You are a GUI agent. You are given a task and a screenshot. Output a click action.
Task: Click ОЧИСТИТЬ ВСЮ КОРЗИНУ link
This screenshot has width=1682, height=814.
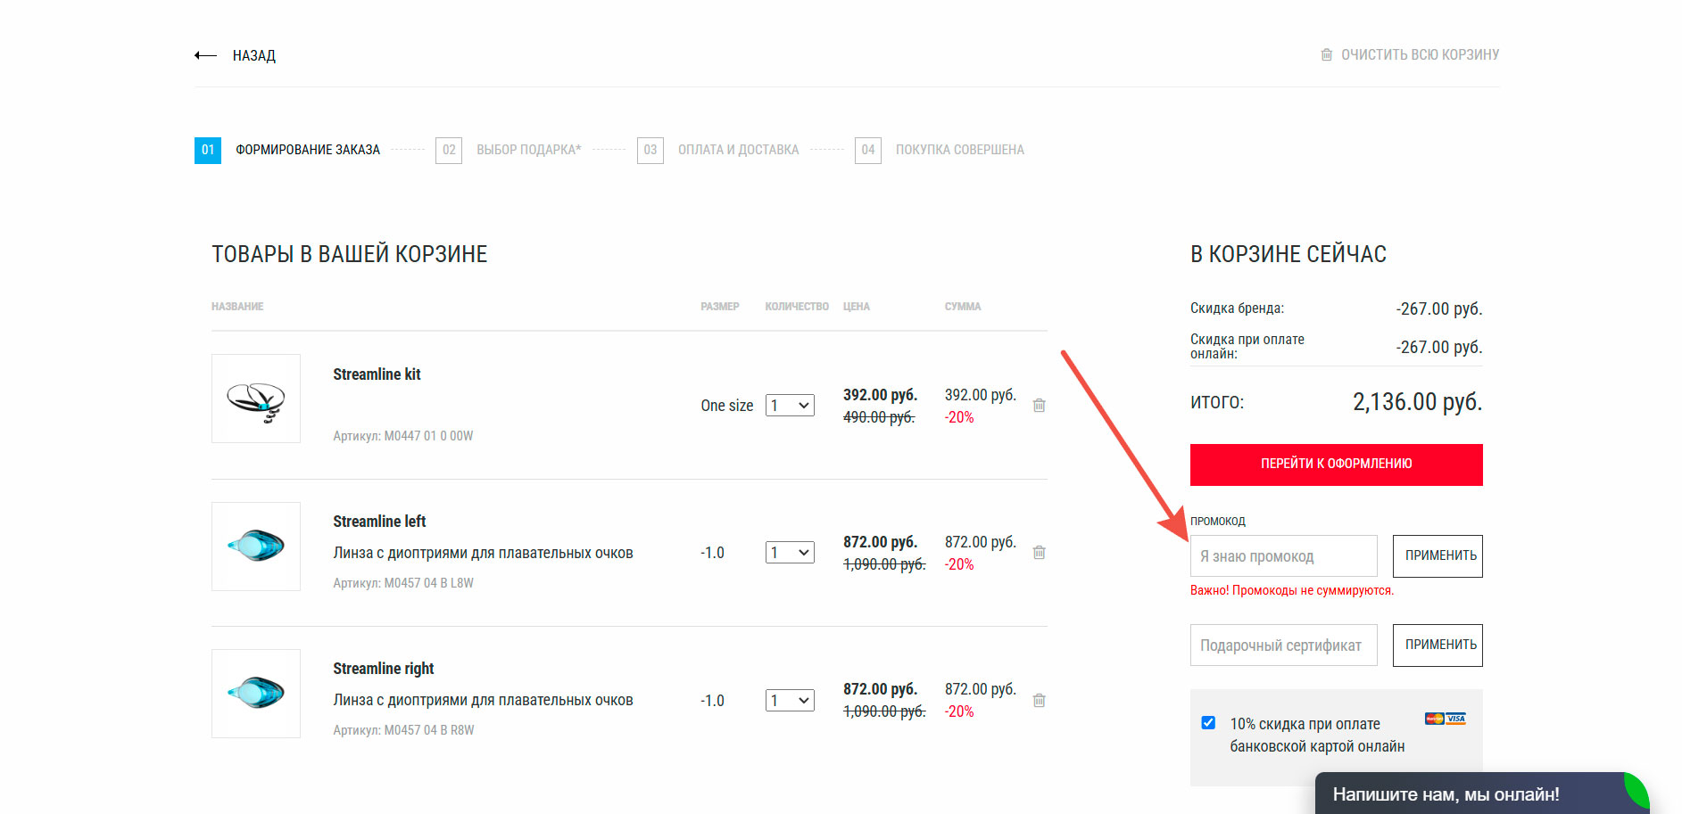[1420, 54]
